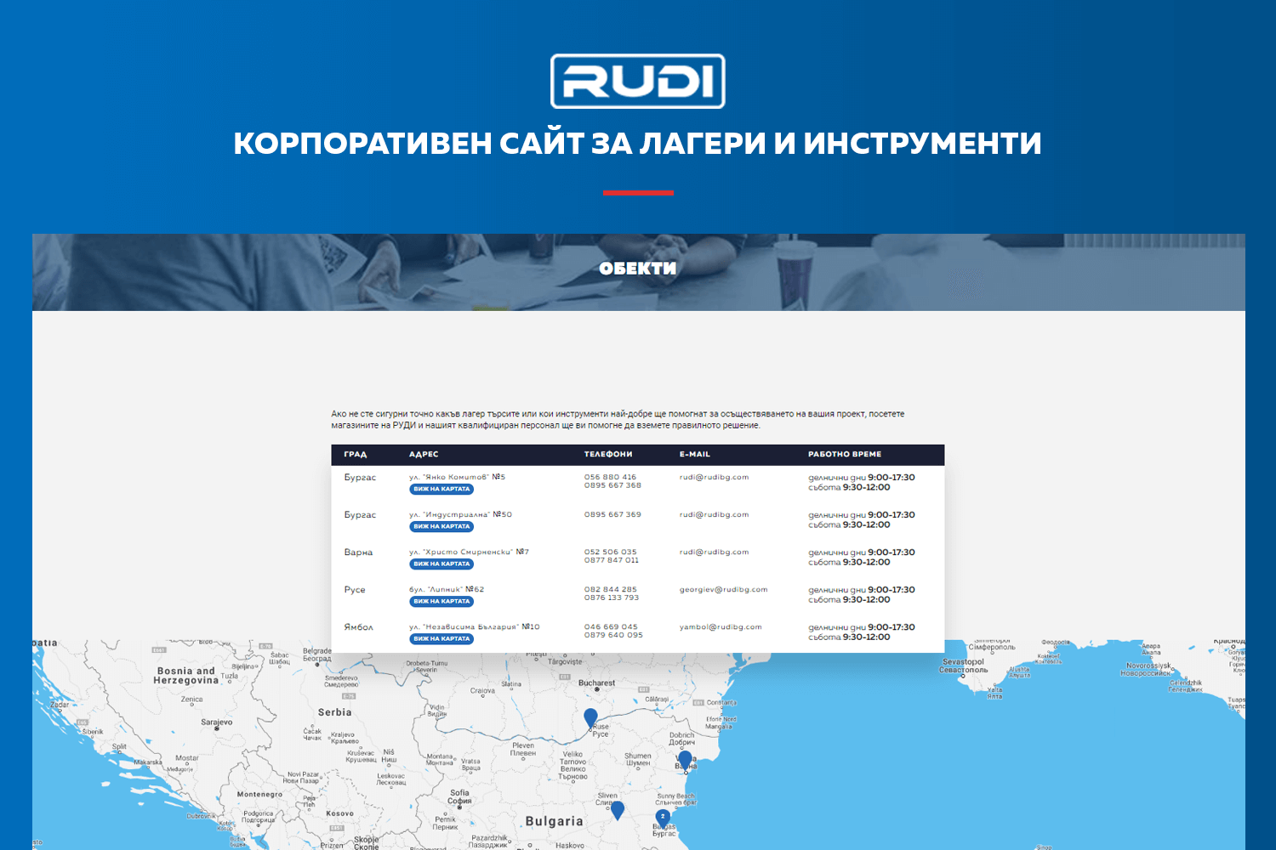
Task: Click the RUDI logo at the top
Action: pos(638,81)
